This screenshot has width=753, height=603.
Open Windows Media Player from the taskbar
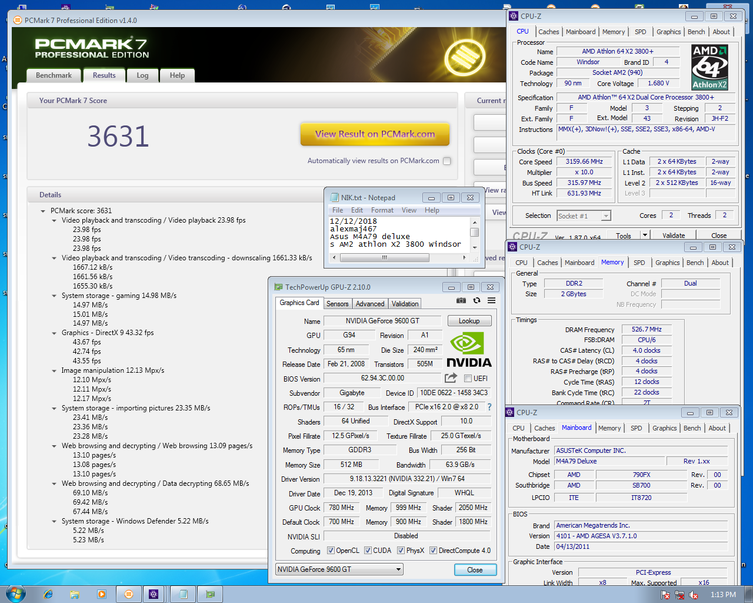click(101, 594)
